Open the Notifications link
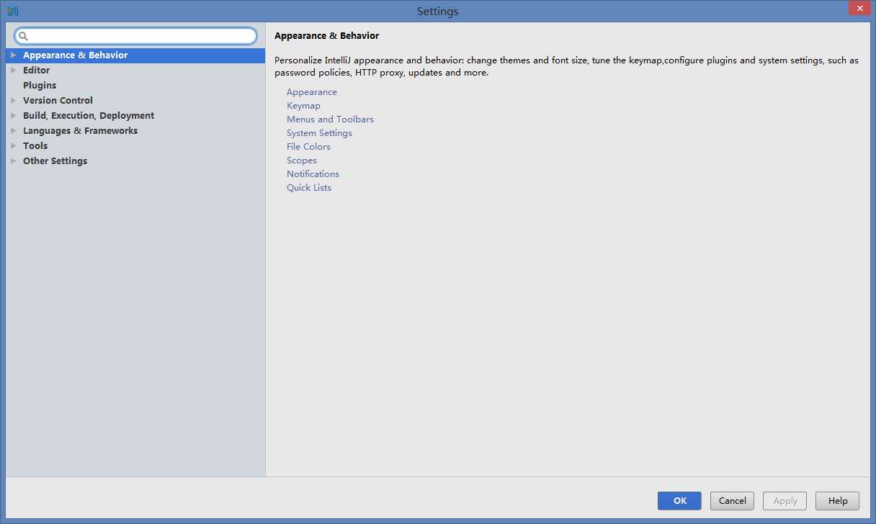This screenshot has width=876, height=524. [313, 174]
